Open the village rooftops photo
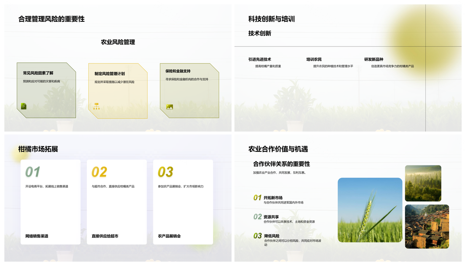Image resolution: width=466 pixels, height=266 pixels. tap(427, 226)
